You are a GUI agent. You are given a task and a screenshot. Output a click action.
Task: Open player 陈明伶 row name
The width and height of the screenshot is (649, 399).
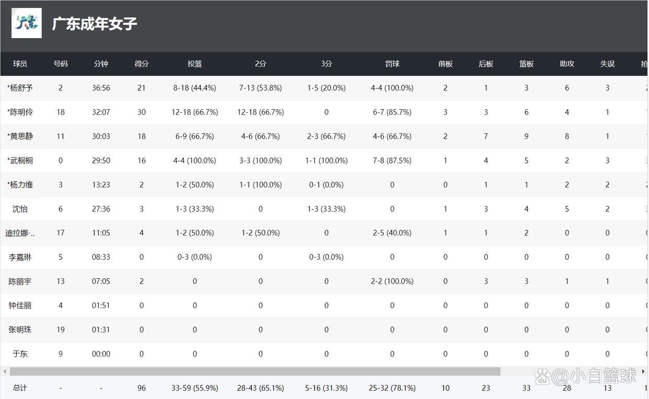(20, 112)
